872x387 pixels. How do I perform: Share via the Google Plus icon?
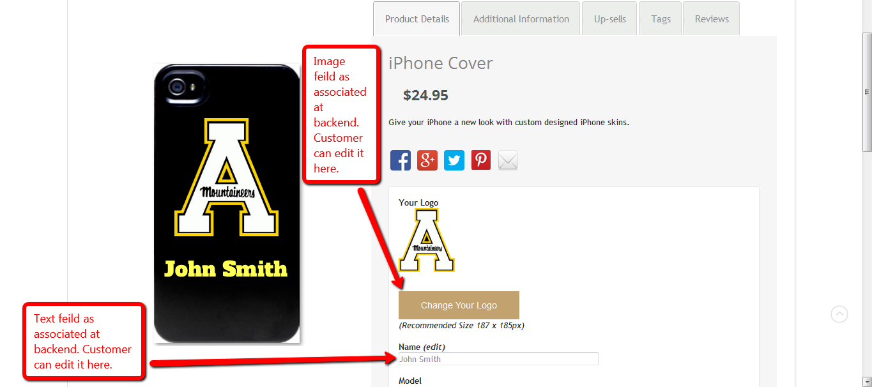point(427,160)
